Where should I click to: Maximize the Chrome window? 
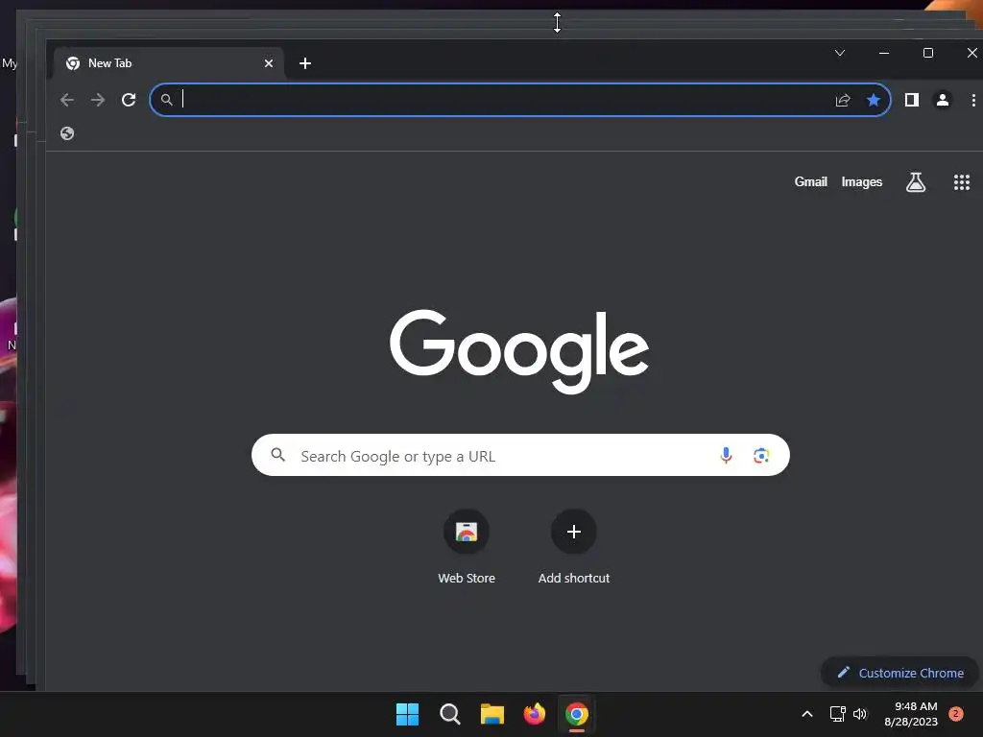tap(928, 54)
